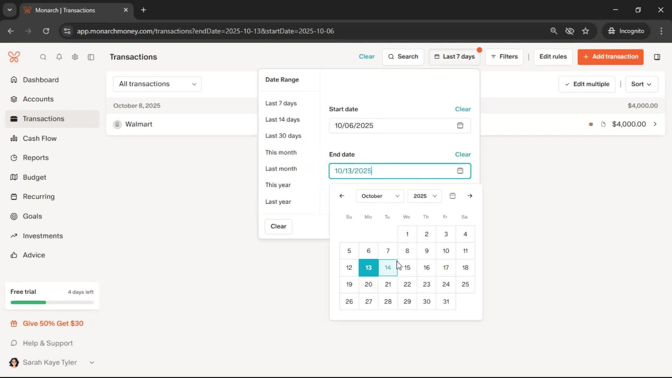Screen dimensions: 672x378
Task: Open the 2025 year dropdown
Action: (x=425, y=196)
